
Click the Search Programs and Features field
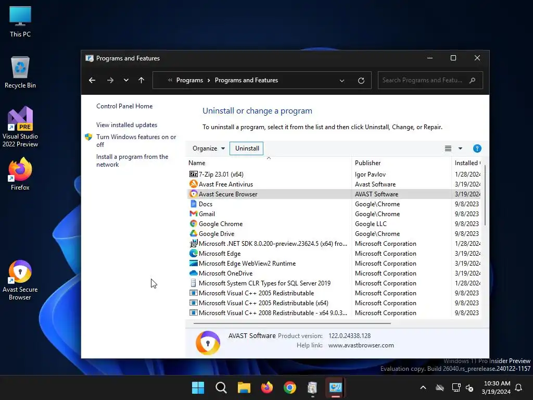[430, 80]
